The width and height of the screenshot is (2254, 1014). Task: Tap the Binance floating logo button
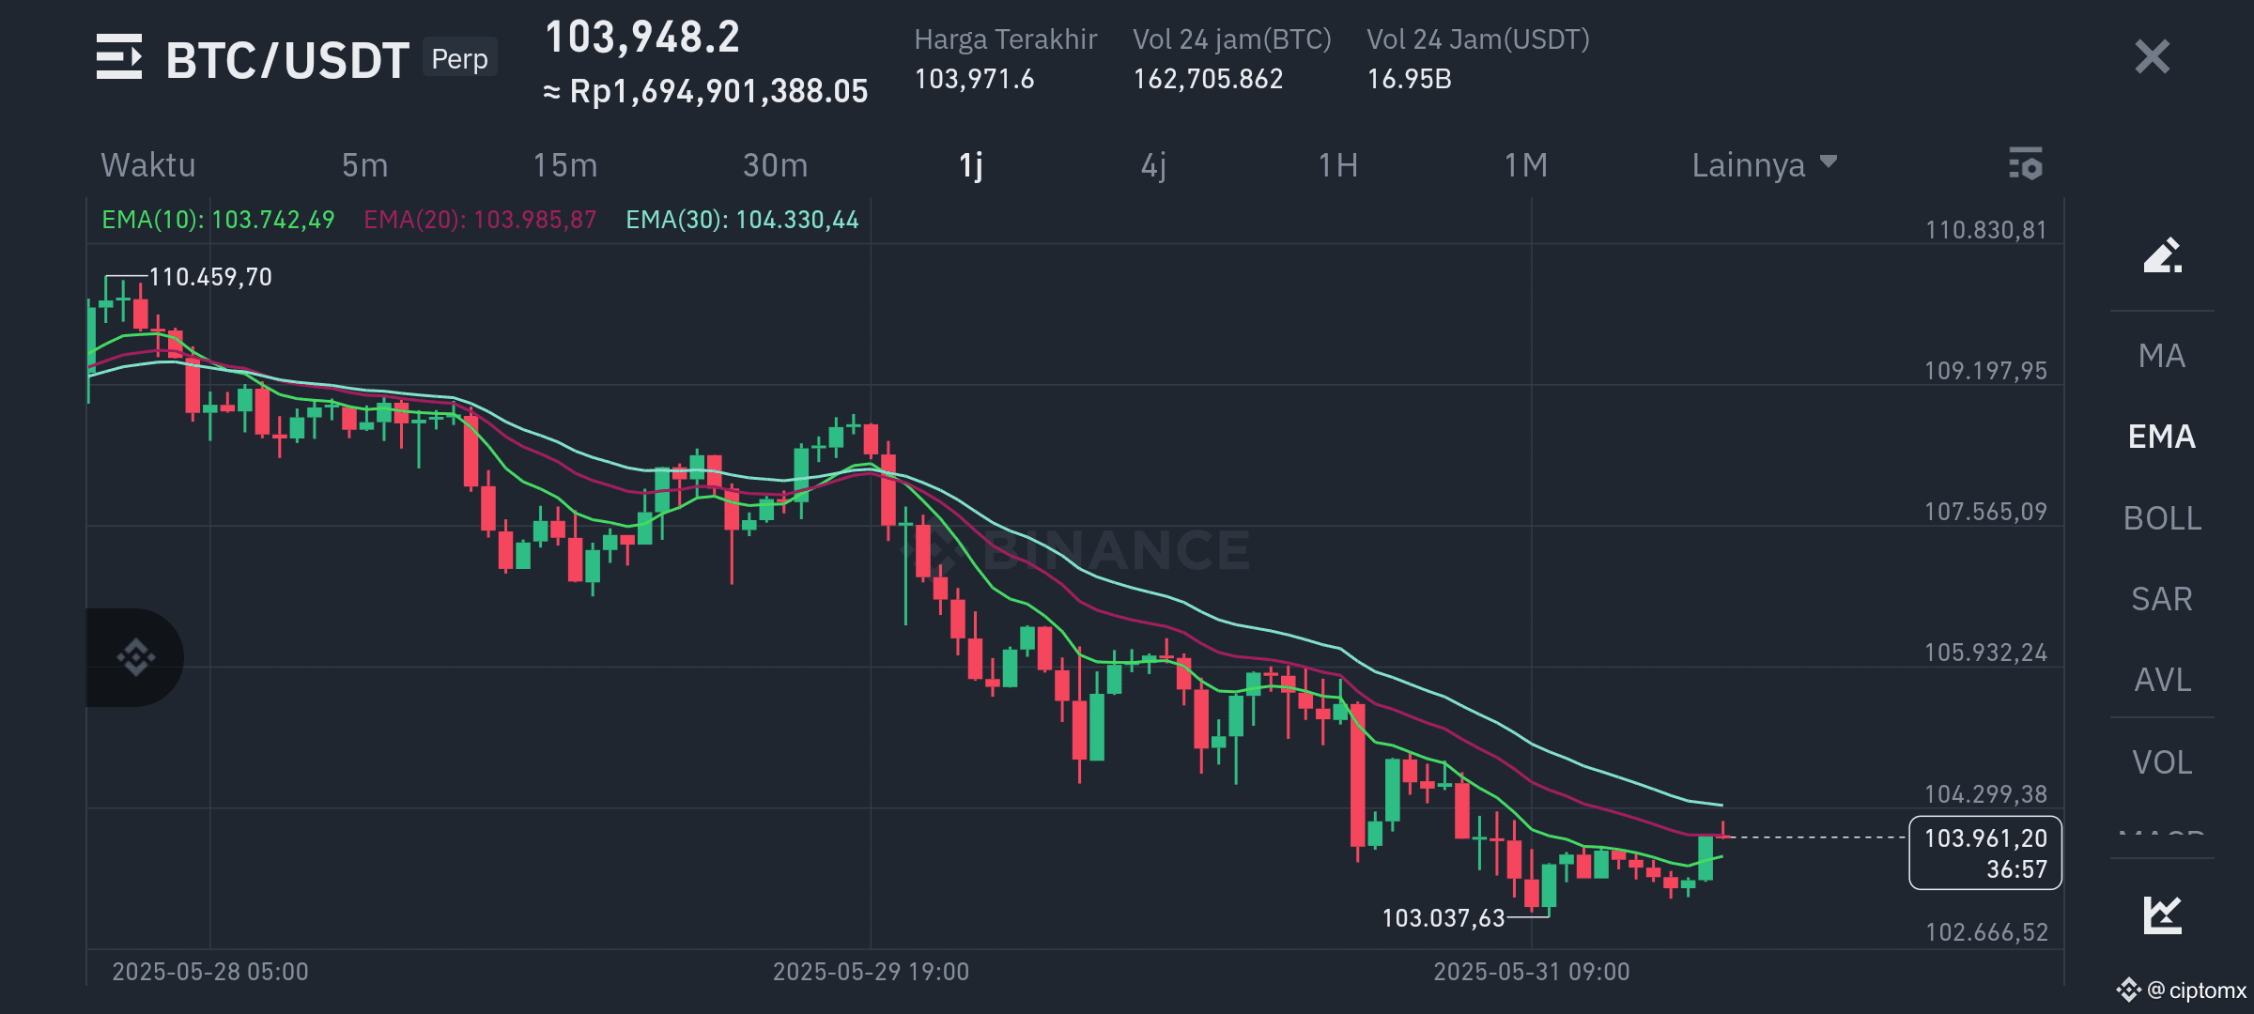[x=135, y=657]
